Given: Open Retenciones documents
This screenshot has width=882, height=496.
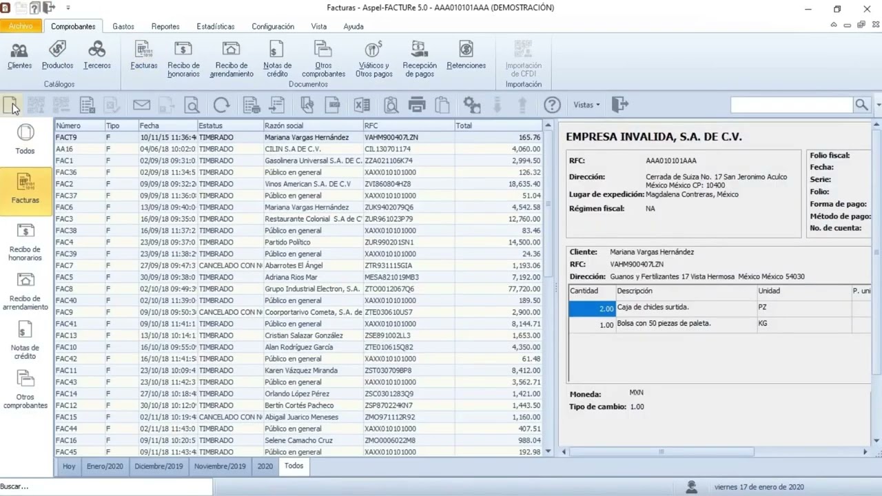Looking at the screenshot, I should coord(466,55).
